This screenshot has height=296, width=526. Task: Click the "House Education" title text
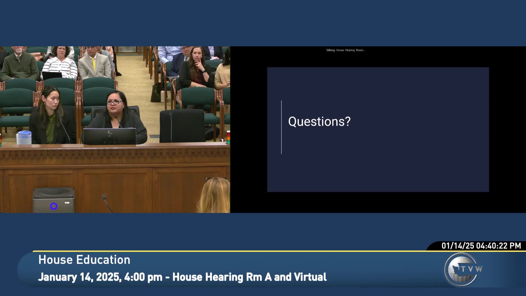pos(84,260)
